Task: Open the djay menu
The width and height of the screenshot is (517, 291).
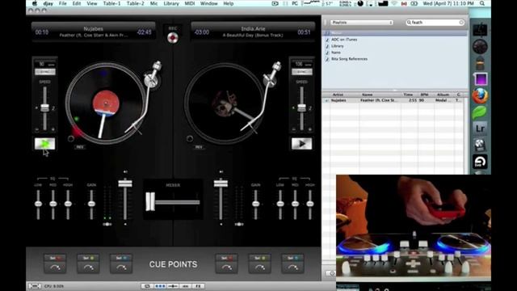Action: coord(48,3)
